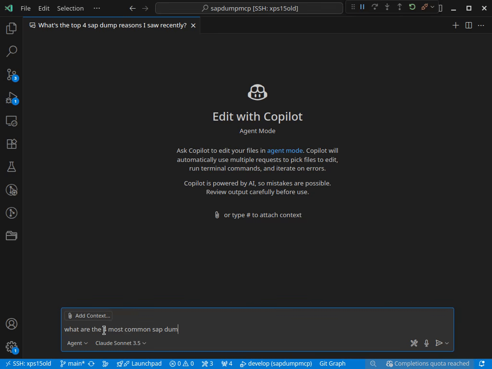Split the editor layout
492x369 pixels.
[468, 25]
